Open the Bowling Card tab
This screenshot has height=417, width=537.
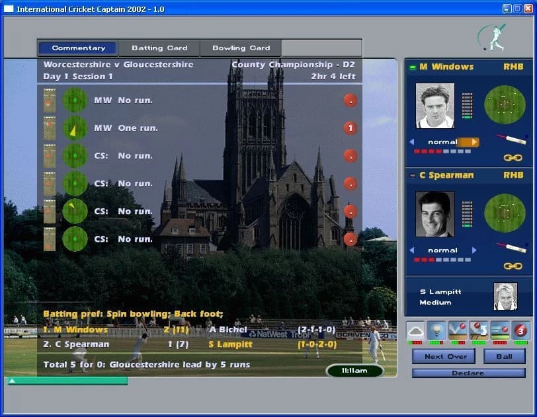click(x=240, y=48)
